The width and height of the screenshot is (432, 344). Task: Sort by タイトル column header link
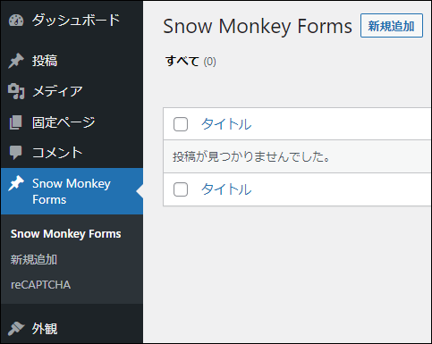click(x=226, y=124)
